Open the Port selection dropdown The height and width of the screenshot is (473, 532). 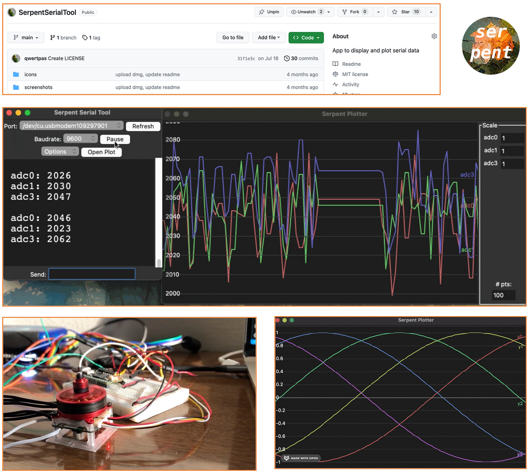coord(72,126)
